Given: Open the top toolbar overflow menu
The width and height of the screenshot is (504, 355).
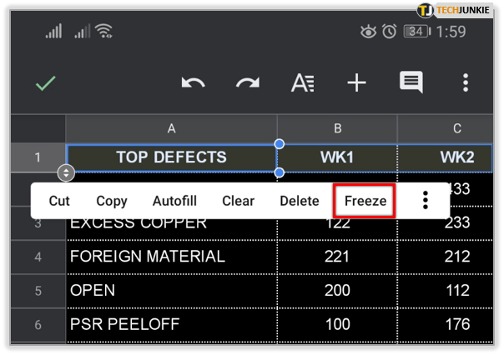Looking at the screenshot, I should point(466,83).
